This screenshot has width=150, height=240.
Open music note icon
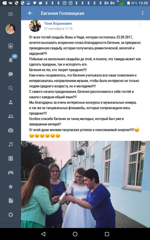pyautogui.click(x=11, y=144)
